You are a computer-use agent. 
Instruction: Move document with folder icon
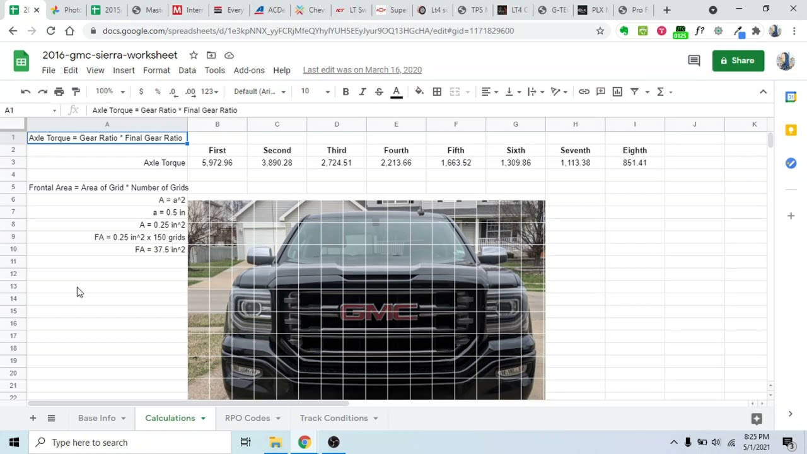tap(211, 55)
